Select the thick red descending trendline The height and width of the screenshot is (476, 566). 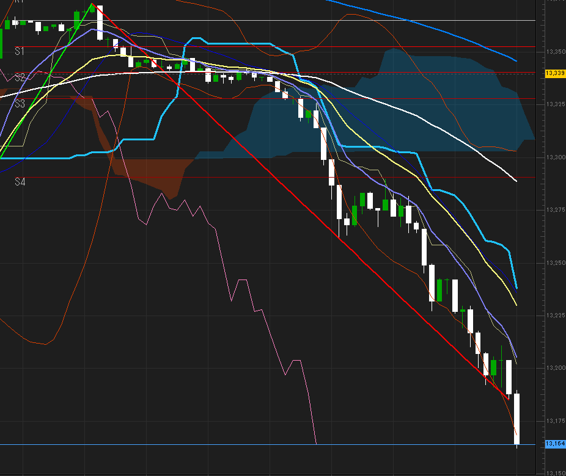pyautogui.click(x=300, y=202)
